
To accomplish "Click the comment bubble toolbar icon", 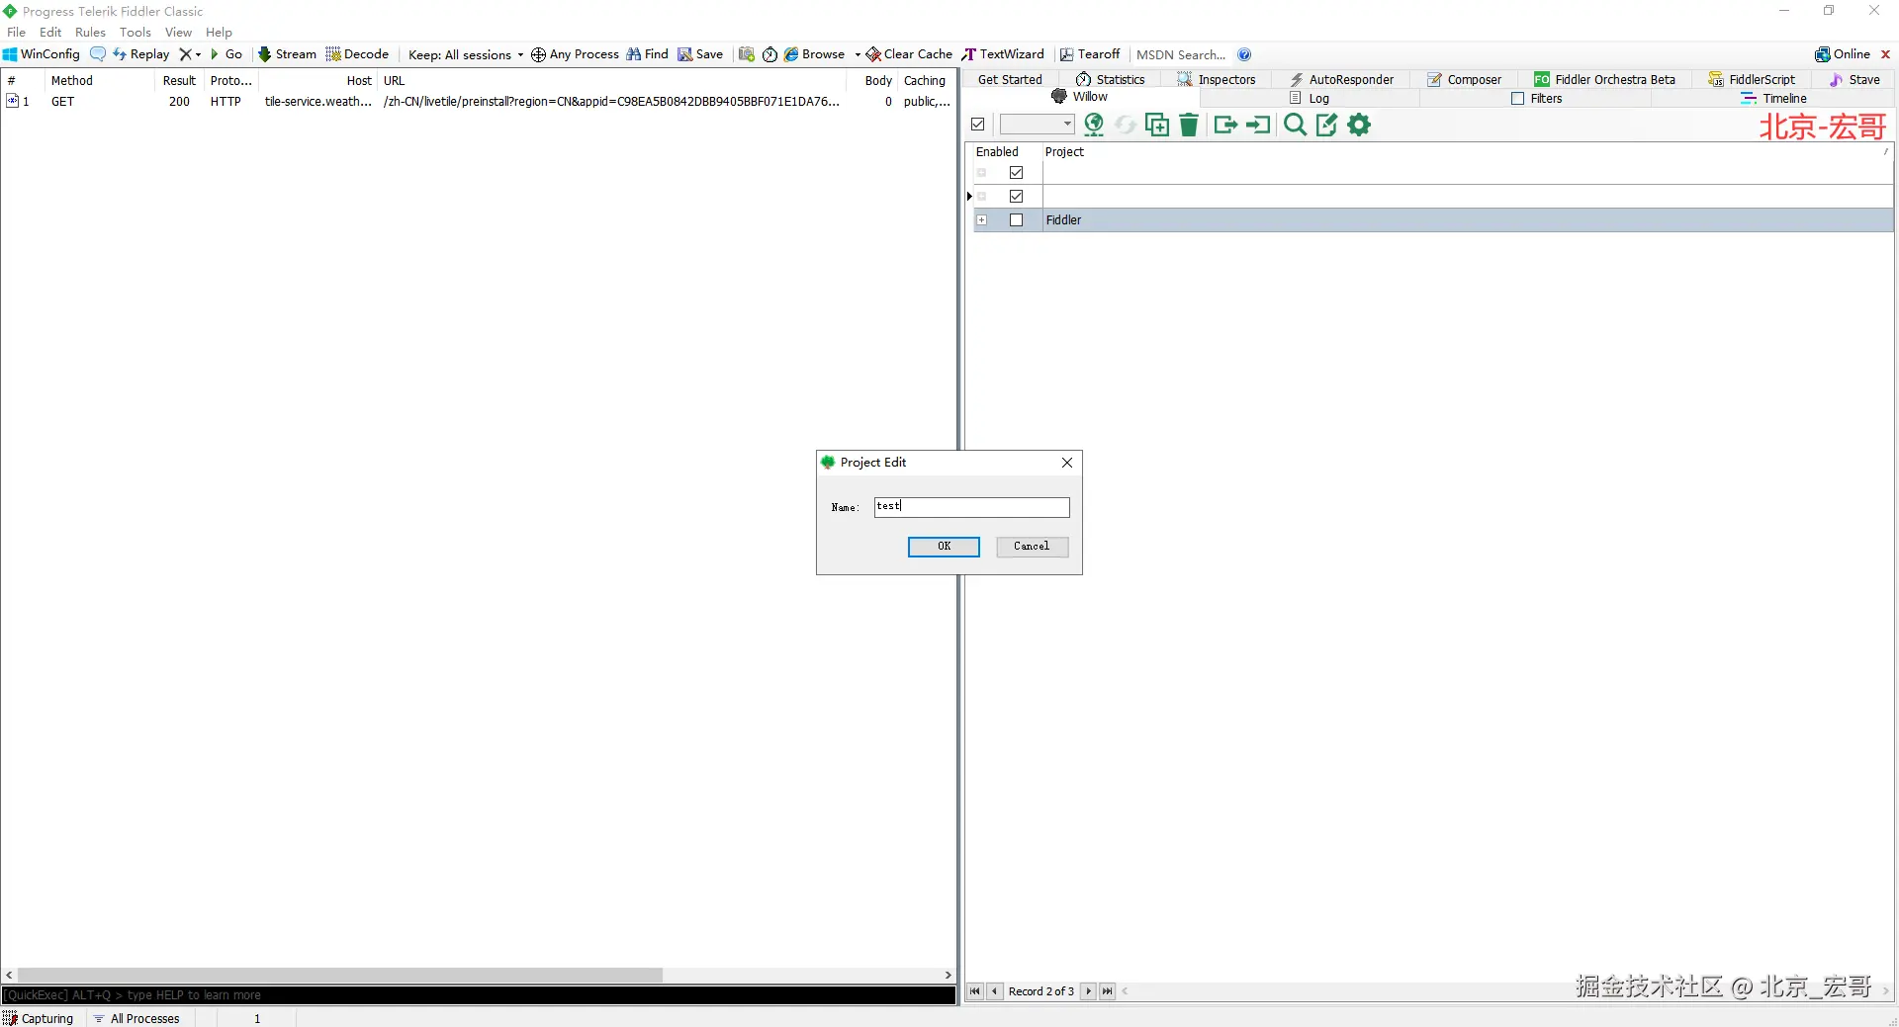I will pos(98,54).
